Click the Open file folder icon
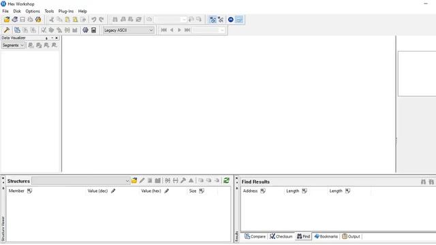436x245 pixels. tap(7, 20)
